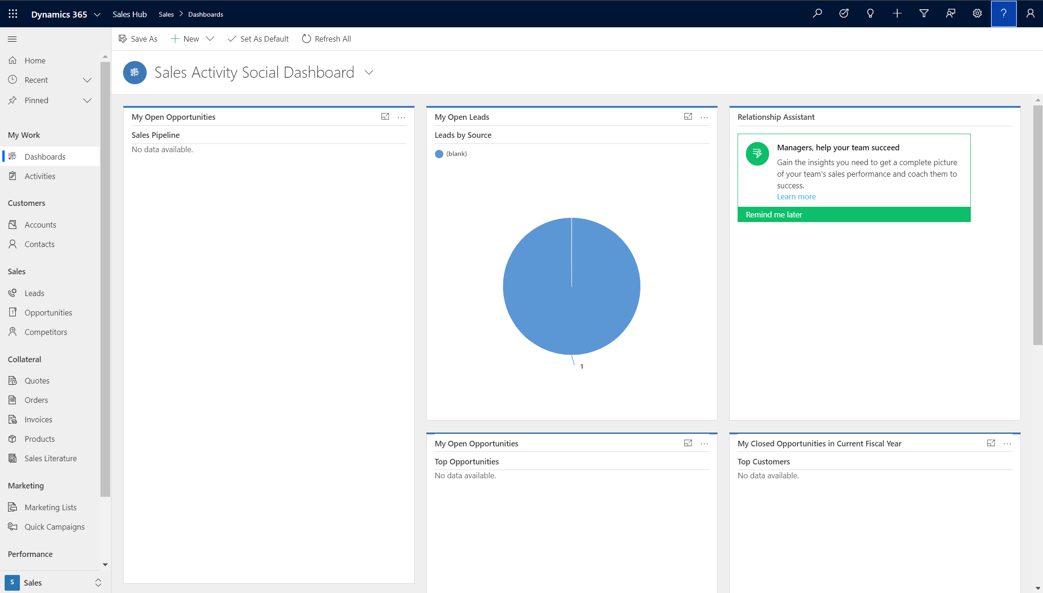The height and width of the screenshot is (593, 1043).
Task: Expand the Top Customers chart
Action: tap(991, 443)
